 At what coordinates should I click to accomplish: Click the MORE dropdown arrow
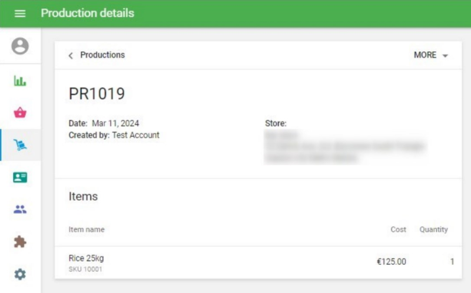pos(445,56)
